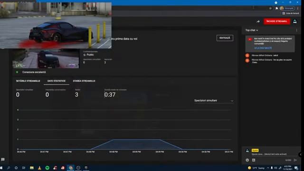The image size is (304, 171).
Task: Open weather widget showing Sunny
Action: (x=256, y=168)
